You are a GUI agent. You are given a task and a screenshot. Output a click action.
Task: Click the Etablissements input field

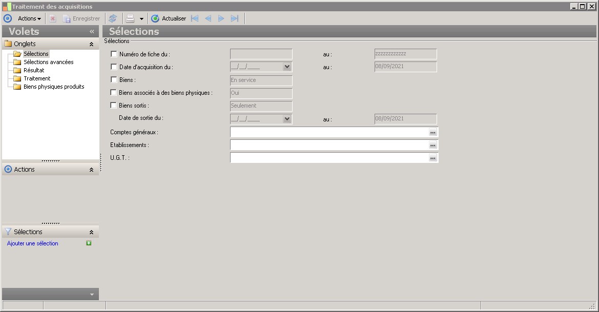click(x=329, y=145)
